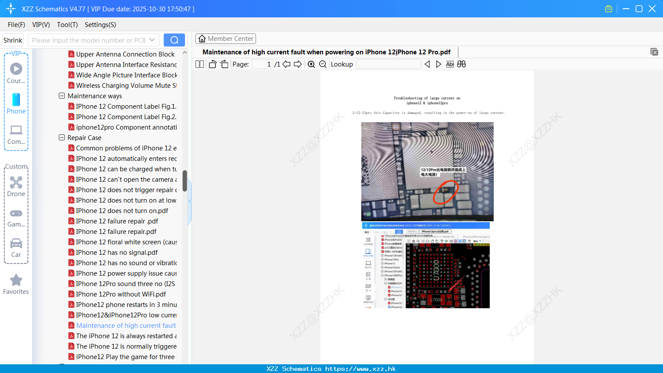Open the File menu

coord(17,25)
